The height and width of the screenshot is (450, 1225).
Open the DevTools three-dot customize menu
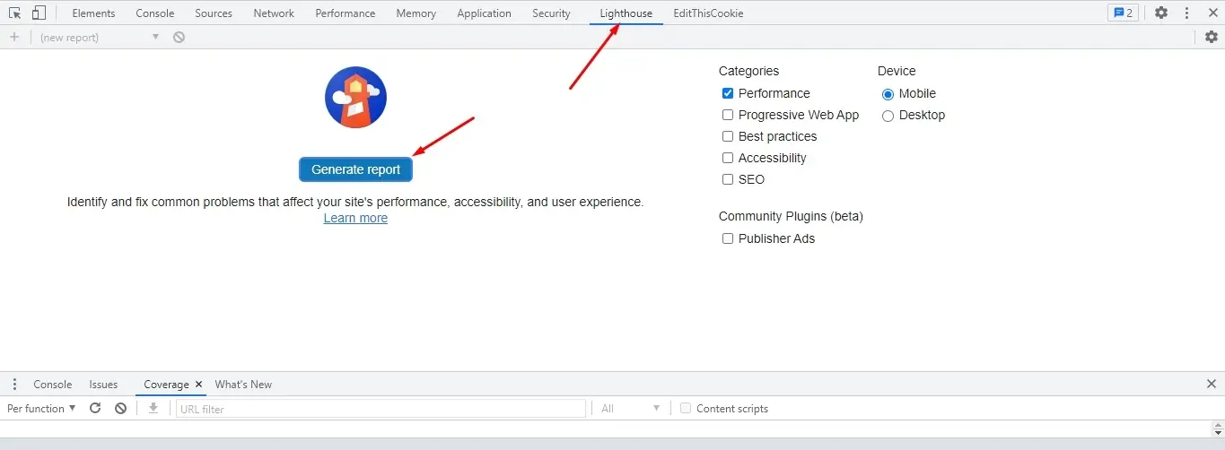pyautogui.click(x=1187, y=13)
